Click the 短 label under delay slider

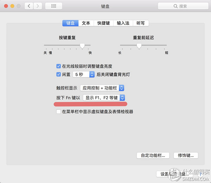167,53
